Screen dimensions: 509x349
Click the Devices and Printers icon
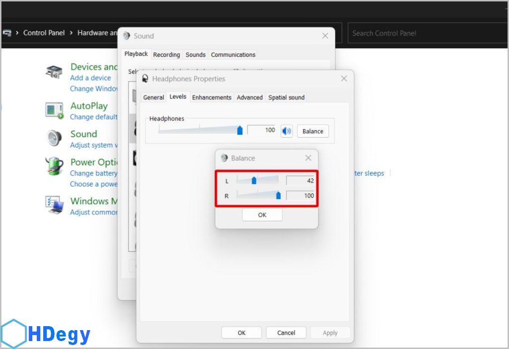54,73
